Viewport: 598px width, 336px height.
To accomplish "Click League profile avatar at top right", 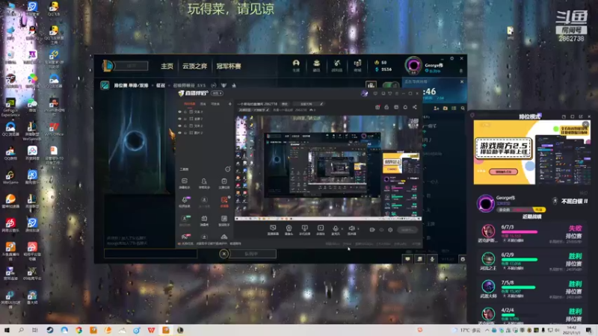I will pyautogui.click(x=413, y=65).
